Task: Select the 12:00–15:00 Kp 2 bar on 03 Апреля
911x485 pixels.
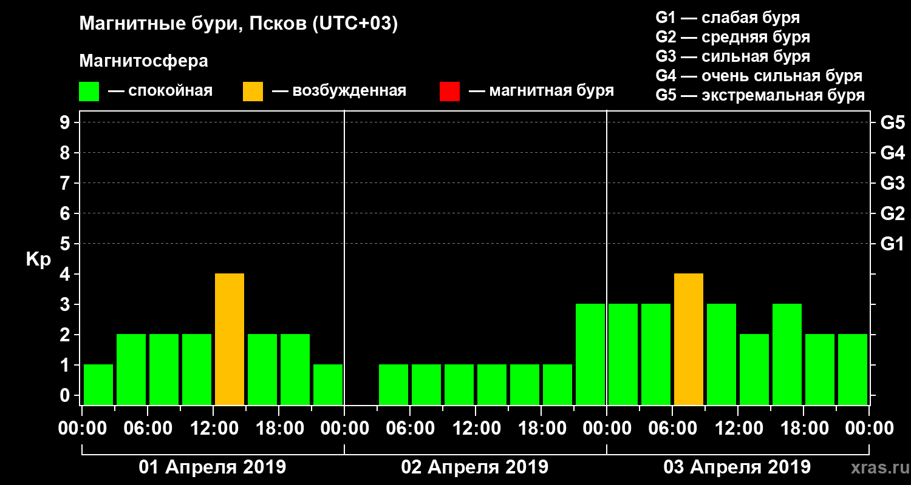Action: (x=754, y=370)
